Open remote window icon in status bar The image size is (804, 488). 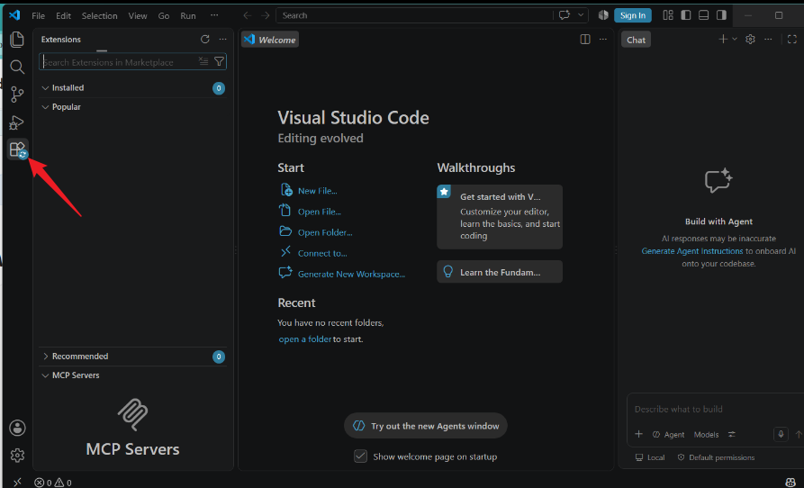pyautogui.click(x=17, y=483)
